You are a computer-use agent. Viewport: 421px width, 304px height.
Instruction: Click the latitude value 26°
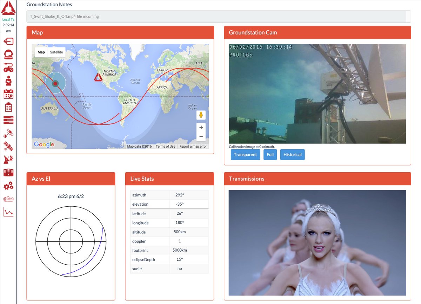pos(180,214)
